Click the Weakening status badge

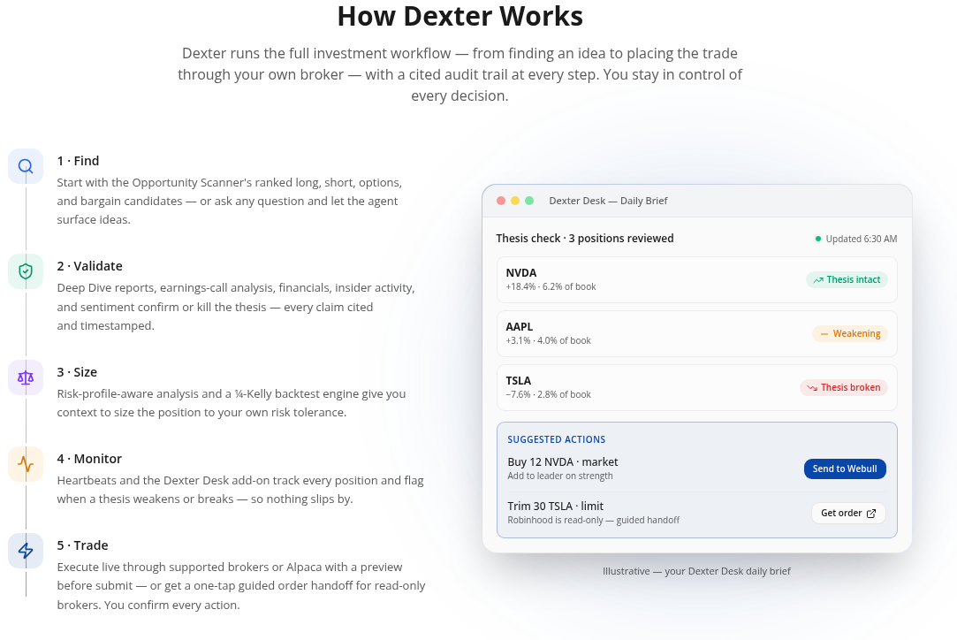849,333
